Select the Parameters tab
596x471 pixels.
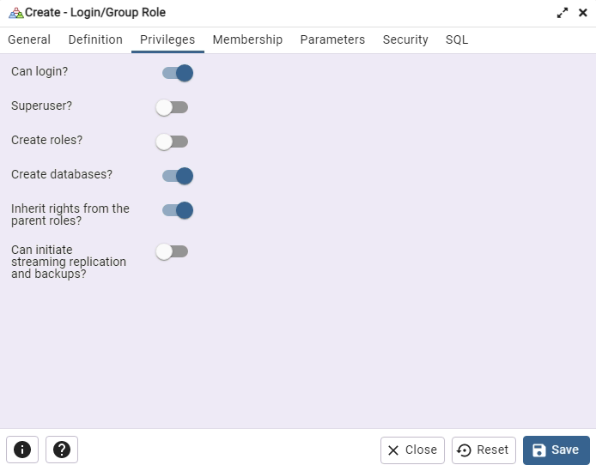click(332, 39)
